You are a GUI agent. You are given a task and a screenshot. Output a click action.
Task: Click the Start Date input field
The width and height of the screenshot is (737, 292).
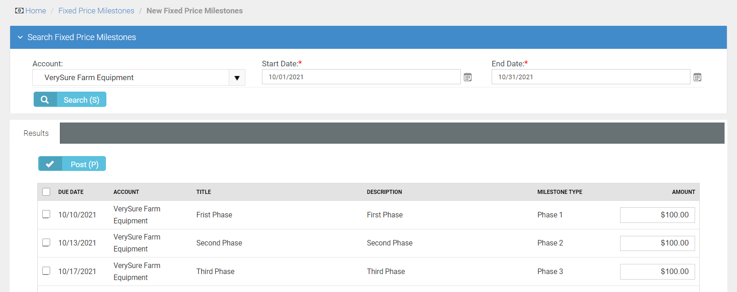click(x=360, y=77)
